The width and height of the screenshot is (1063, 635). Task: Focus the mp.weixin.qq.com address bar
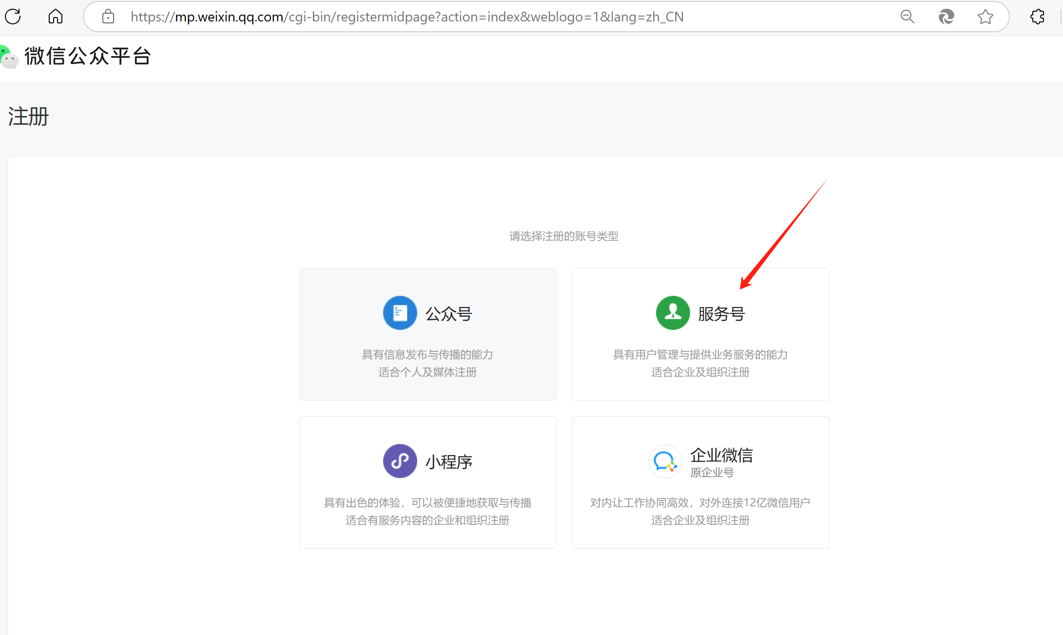point(407,17)
